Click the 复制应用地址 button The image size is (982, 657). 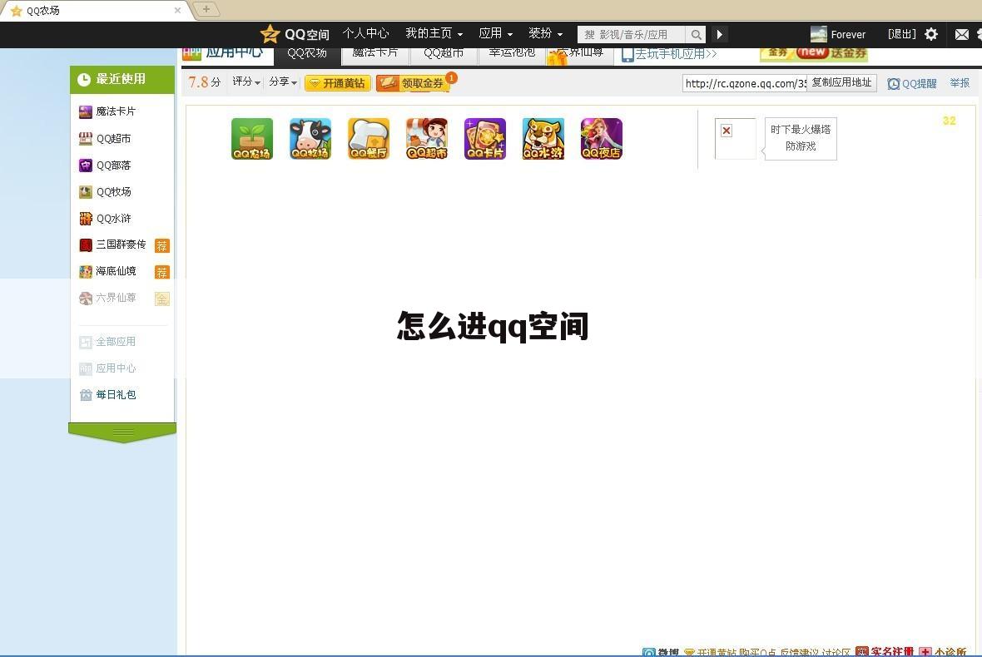[x=841, y=82]
